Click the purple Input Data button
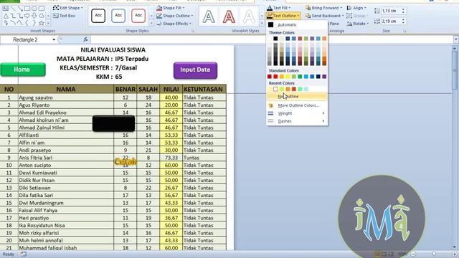Screen dimensions: 459x258 tap(195, 70)
